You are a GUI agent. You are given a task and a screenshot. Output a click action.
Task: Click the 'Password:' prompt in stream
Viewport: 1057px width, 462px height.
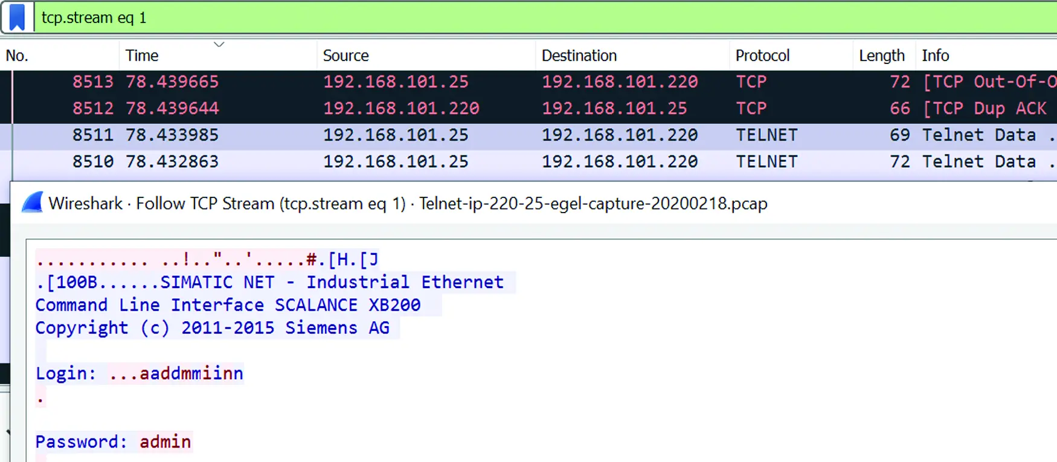81,442
